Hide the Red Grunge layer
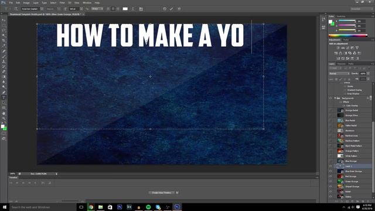 click(x=330, y=176)
